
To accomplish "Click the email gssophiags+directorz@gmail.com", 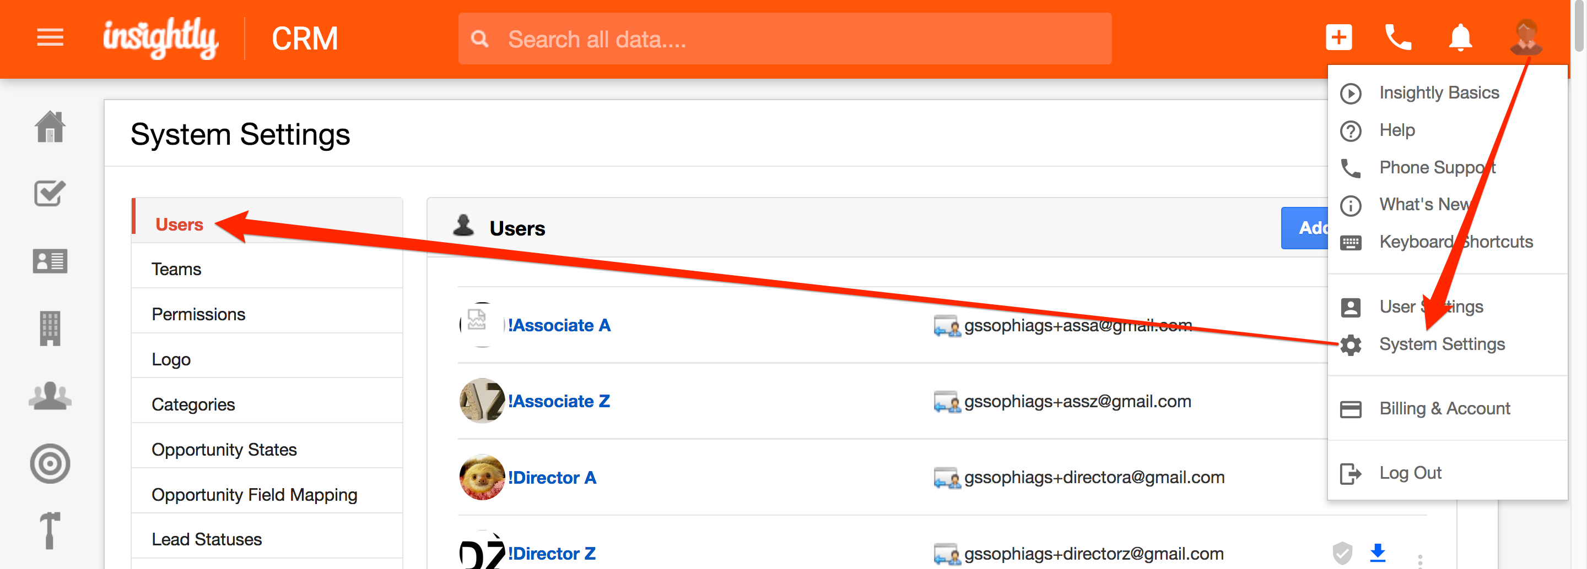I will [1093, 554].
